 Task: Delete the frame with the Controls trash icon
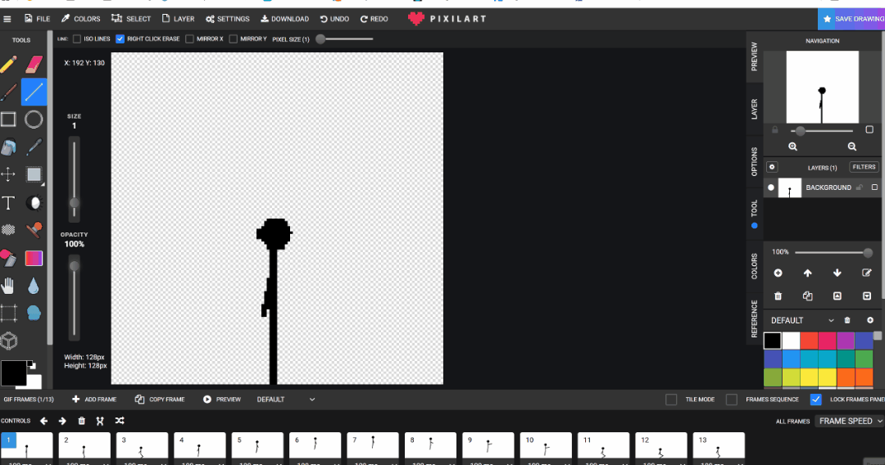tap(81, 421)
